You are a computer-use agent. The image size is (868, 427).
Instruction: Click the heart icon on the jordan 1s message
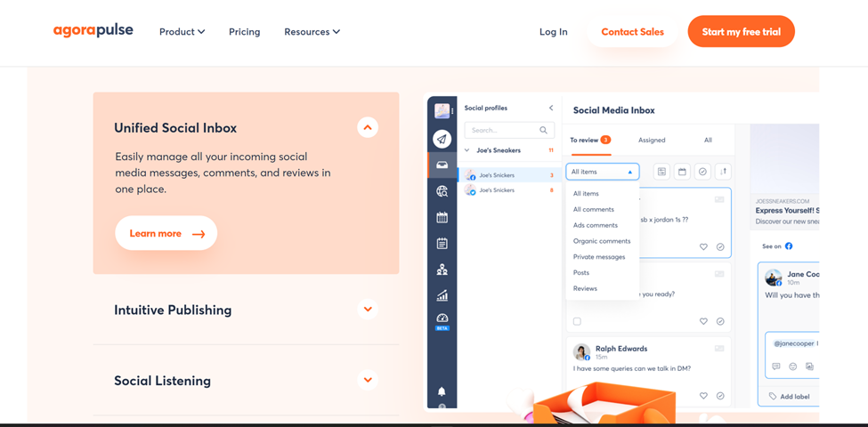pos(703,247)
